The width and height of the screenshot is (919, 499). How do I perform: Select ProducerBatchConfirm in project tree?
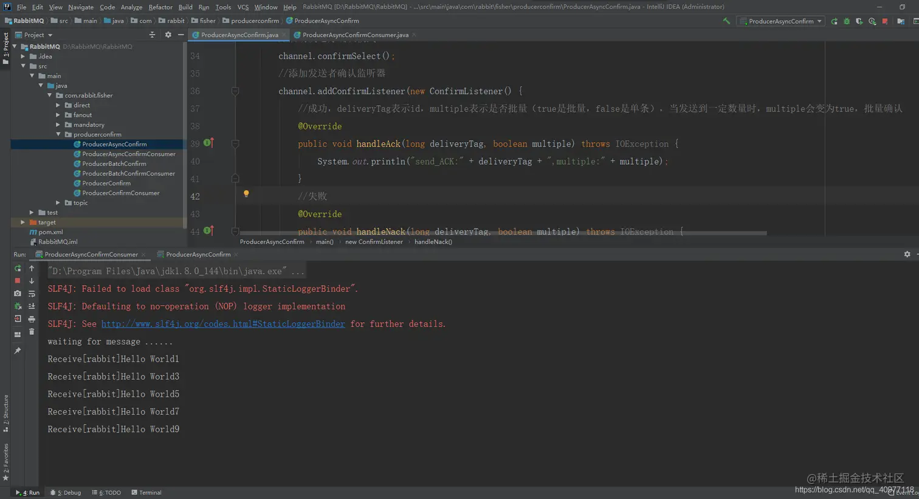pos(114,163)
